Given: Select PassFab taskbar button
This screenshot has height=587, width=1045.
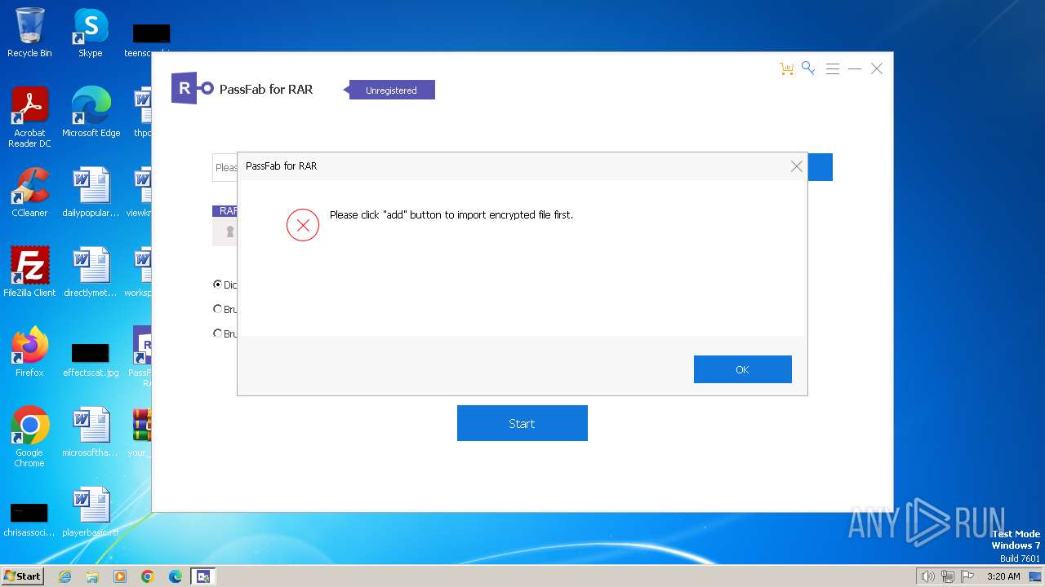Looking at the screenshot, I should [203, 576].
